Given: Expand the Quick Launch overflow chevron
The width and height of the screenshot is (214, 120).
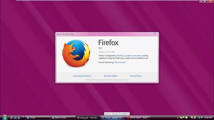Looking at the screenshot, I should 23,117.
